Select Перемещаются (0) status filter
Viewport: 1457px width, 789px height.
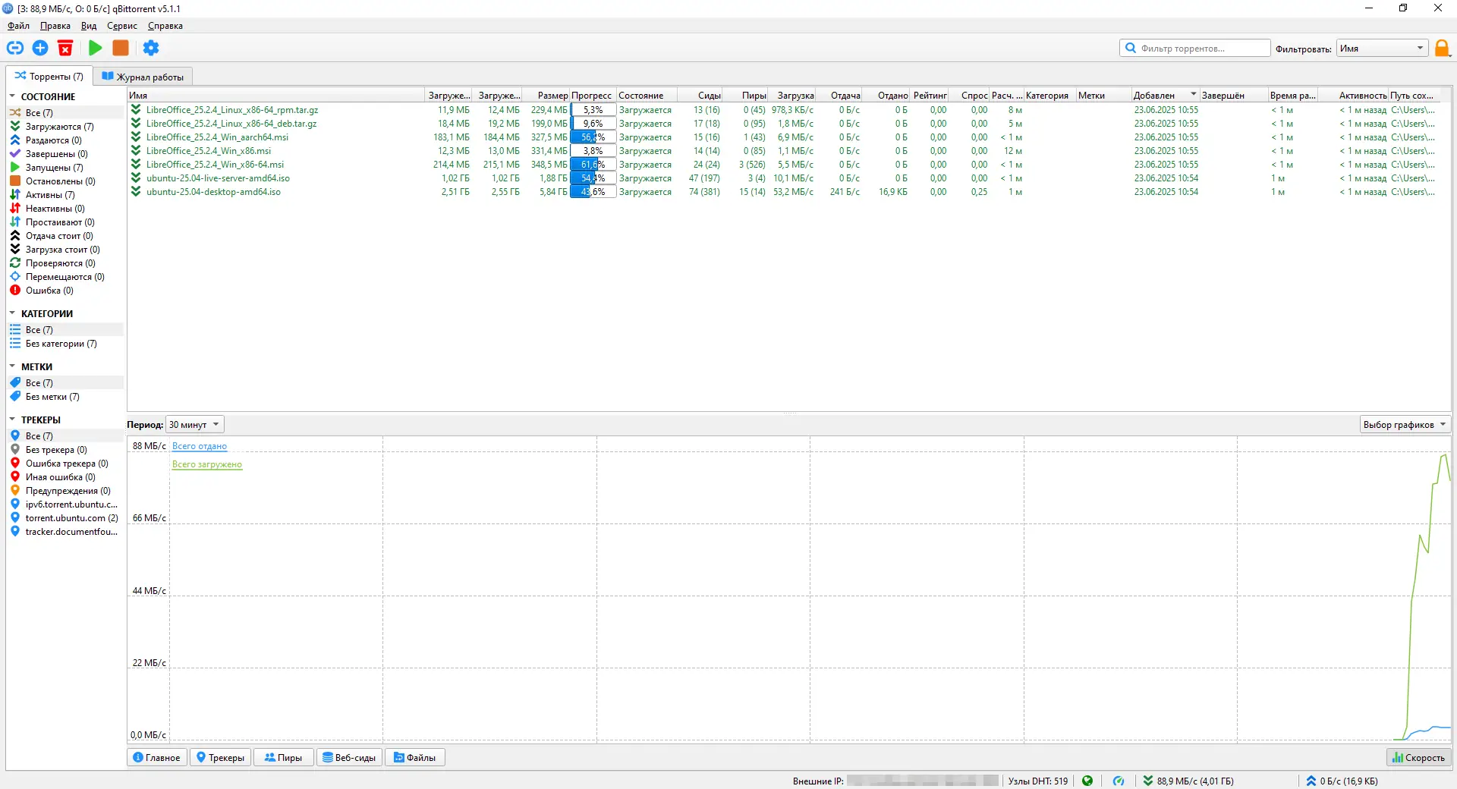point(65,277)
